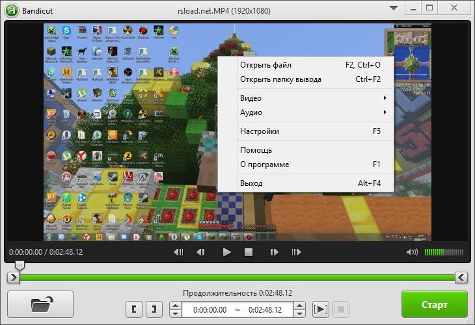
Task: Click Yandex browser icon in video preview
Action: (81, 156)
